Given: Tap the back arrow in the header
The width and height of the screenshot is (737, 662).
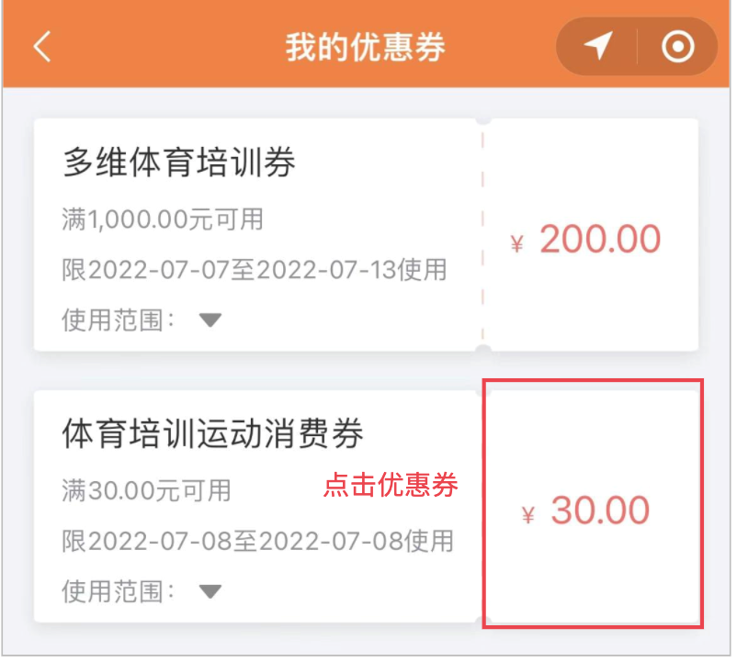Looking at the screenshot, I should (41, 47).
